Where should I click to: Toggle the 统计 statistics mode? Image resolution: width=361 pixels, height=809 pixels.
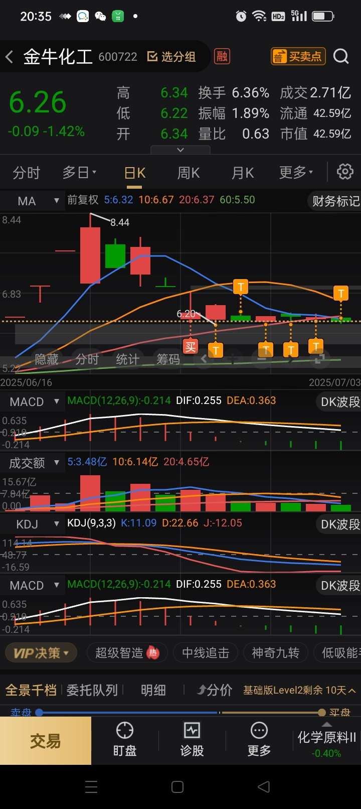coord(127,359)
